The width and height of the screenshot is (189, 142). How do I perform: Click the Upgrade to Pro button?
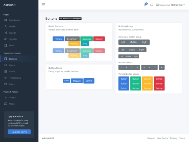19,132
